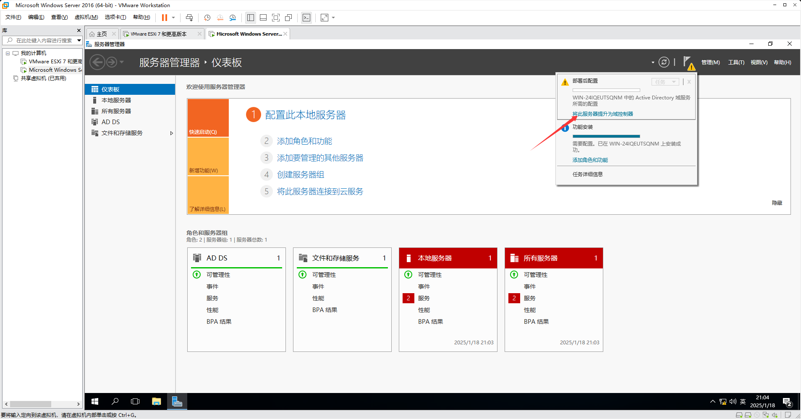
Task: Open the notifications flag with warning
Action: (688, 62)
